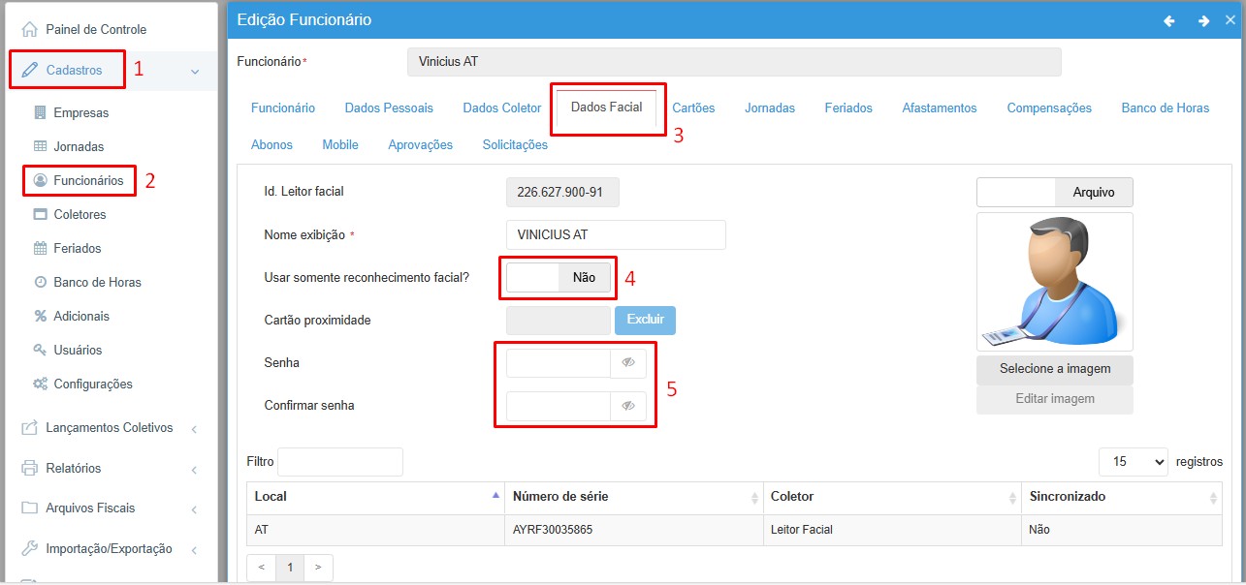Sort the table by Local column
Viewport: 1246px width, 585px height.
click(x=373, y=496)
